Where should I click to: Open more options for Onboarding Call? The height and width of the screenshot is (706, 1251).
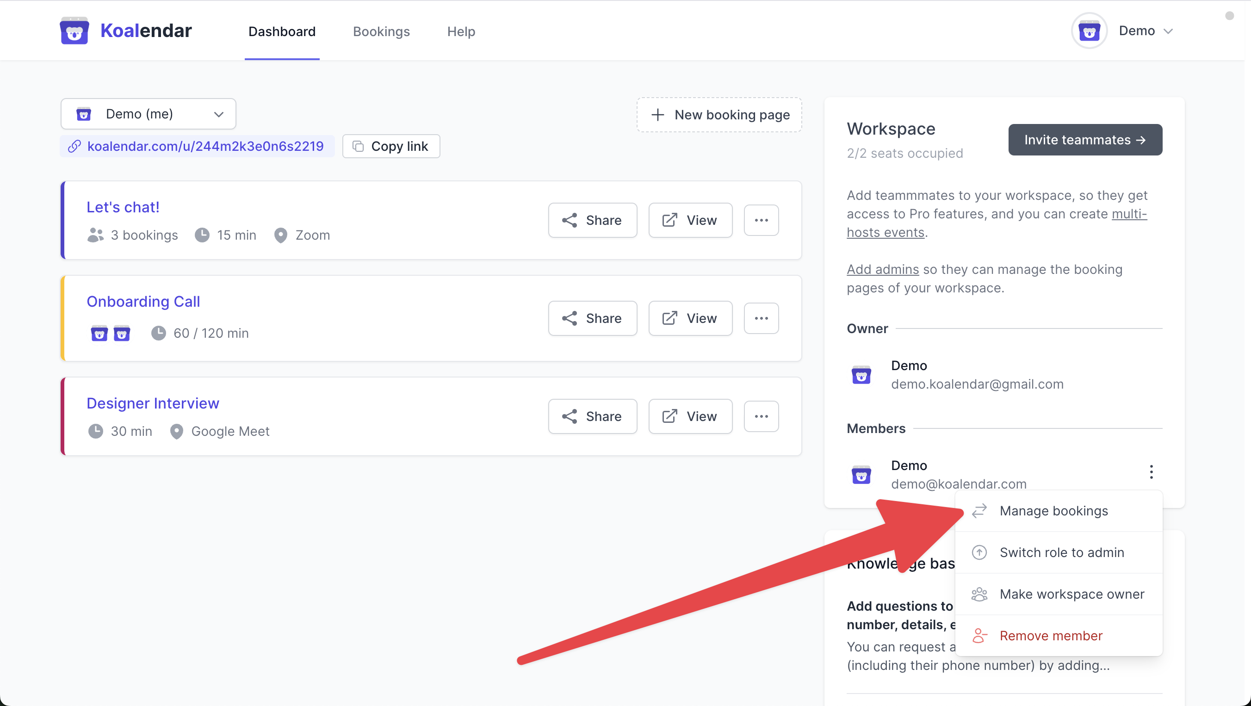(x=761, y=318)
